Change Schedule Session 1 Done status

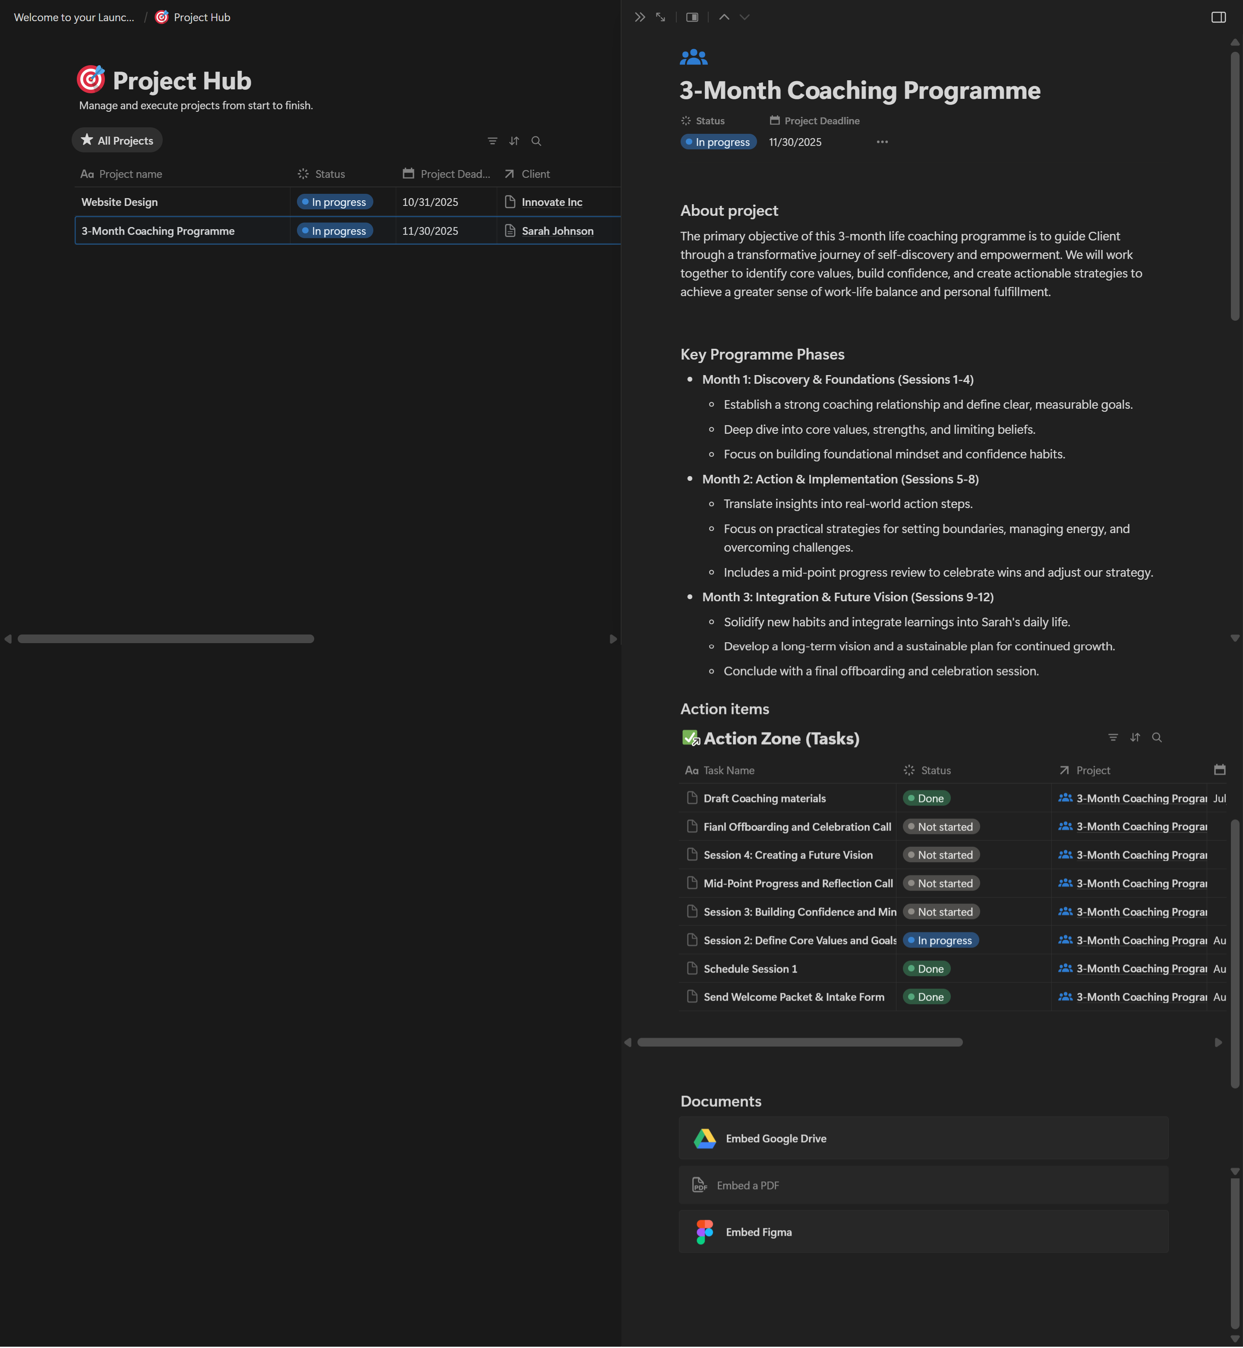point(926,969)
